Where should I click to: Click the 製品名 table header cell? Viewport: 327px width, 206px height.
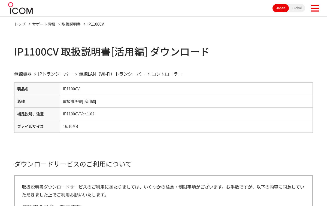(x=37, y=89)
